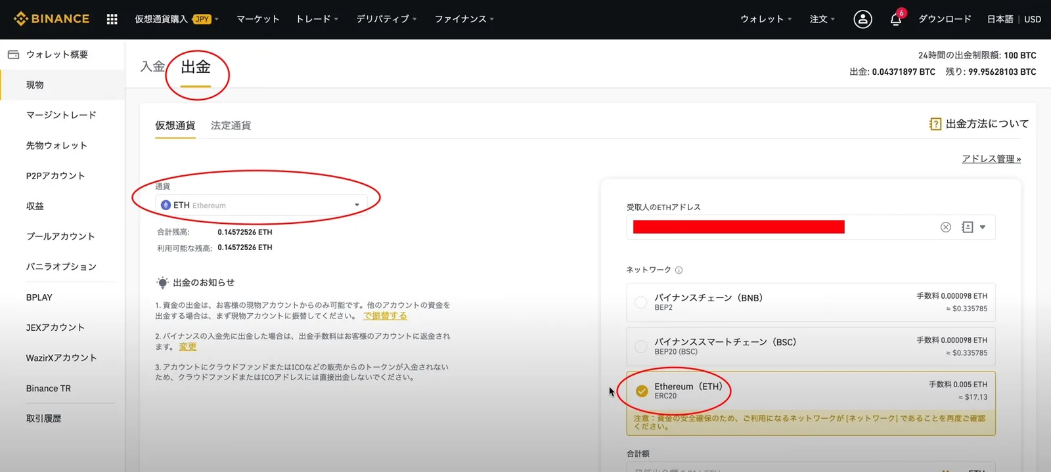1051x472 pixels.
Task: Click the 残り: 99.95628103 BTC text
Action: [x=991, y=72]
